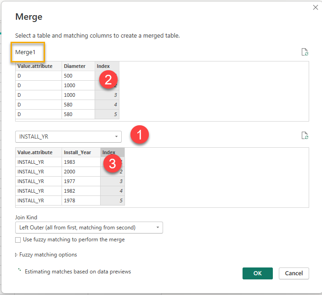Enable the fuzzy matching checkbox
Viewport: 322px width, 295px height.
pyautogui.click(x=18, y=240)
